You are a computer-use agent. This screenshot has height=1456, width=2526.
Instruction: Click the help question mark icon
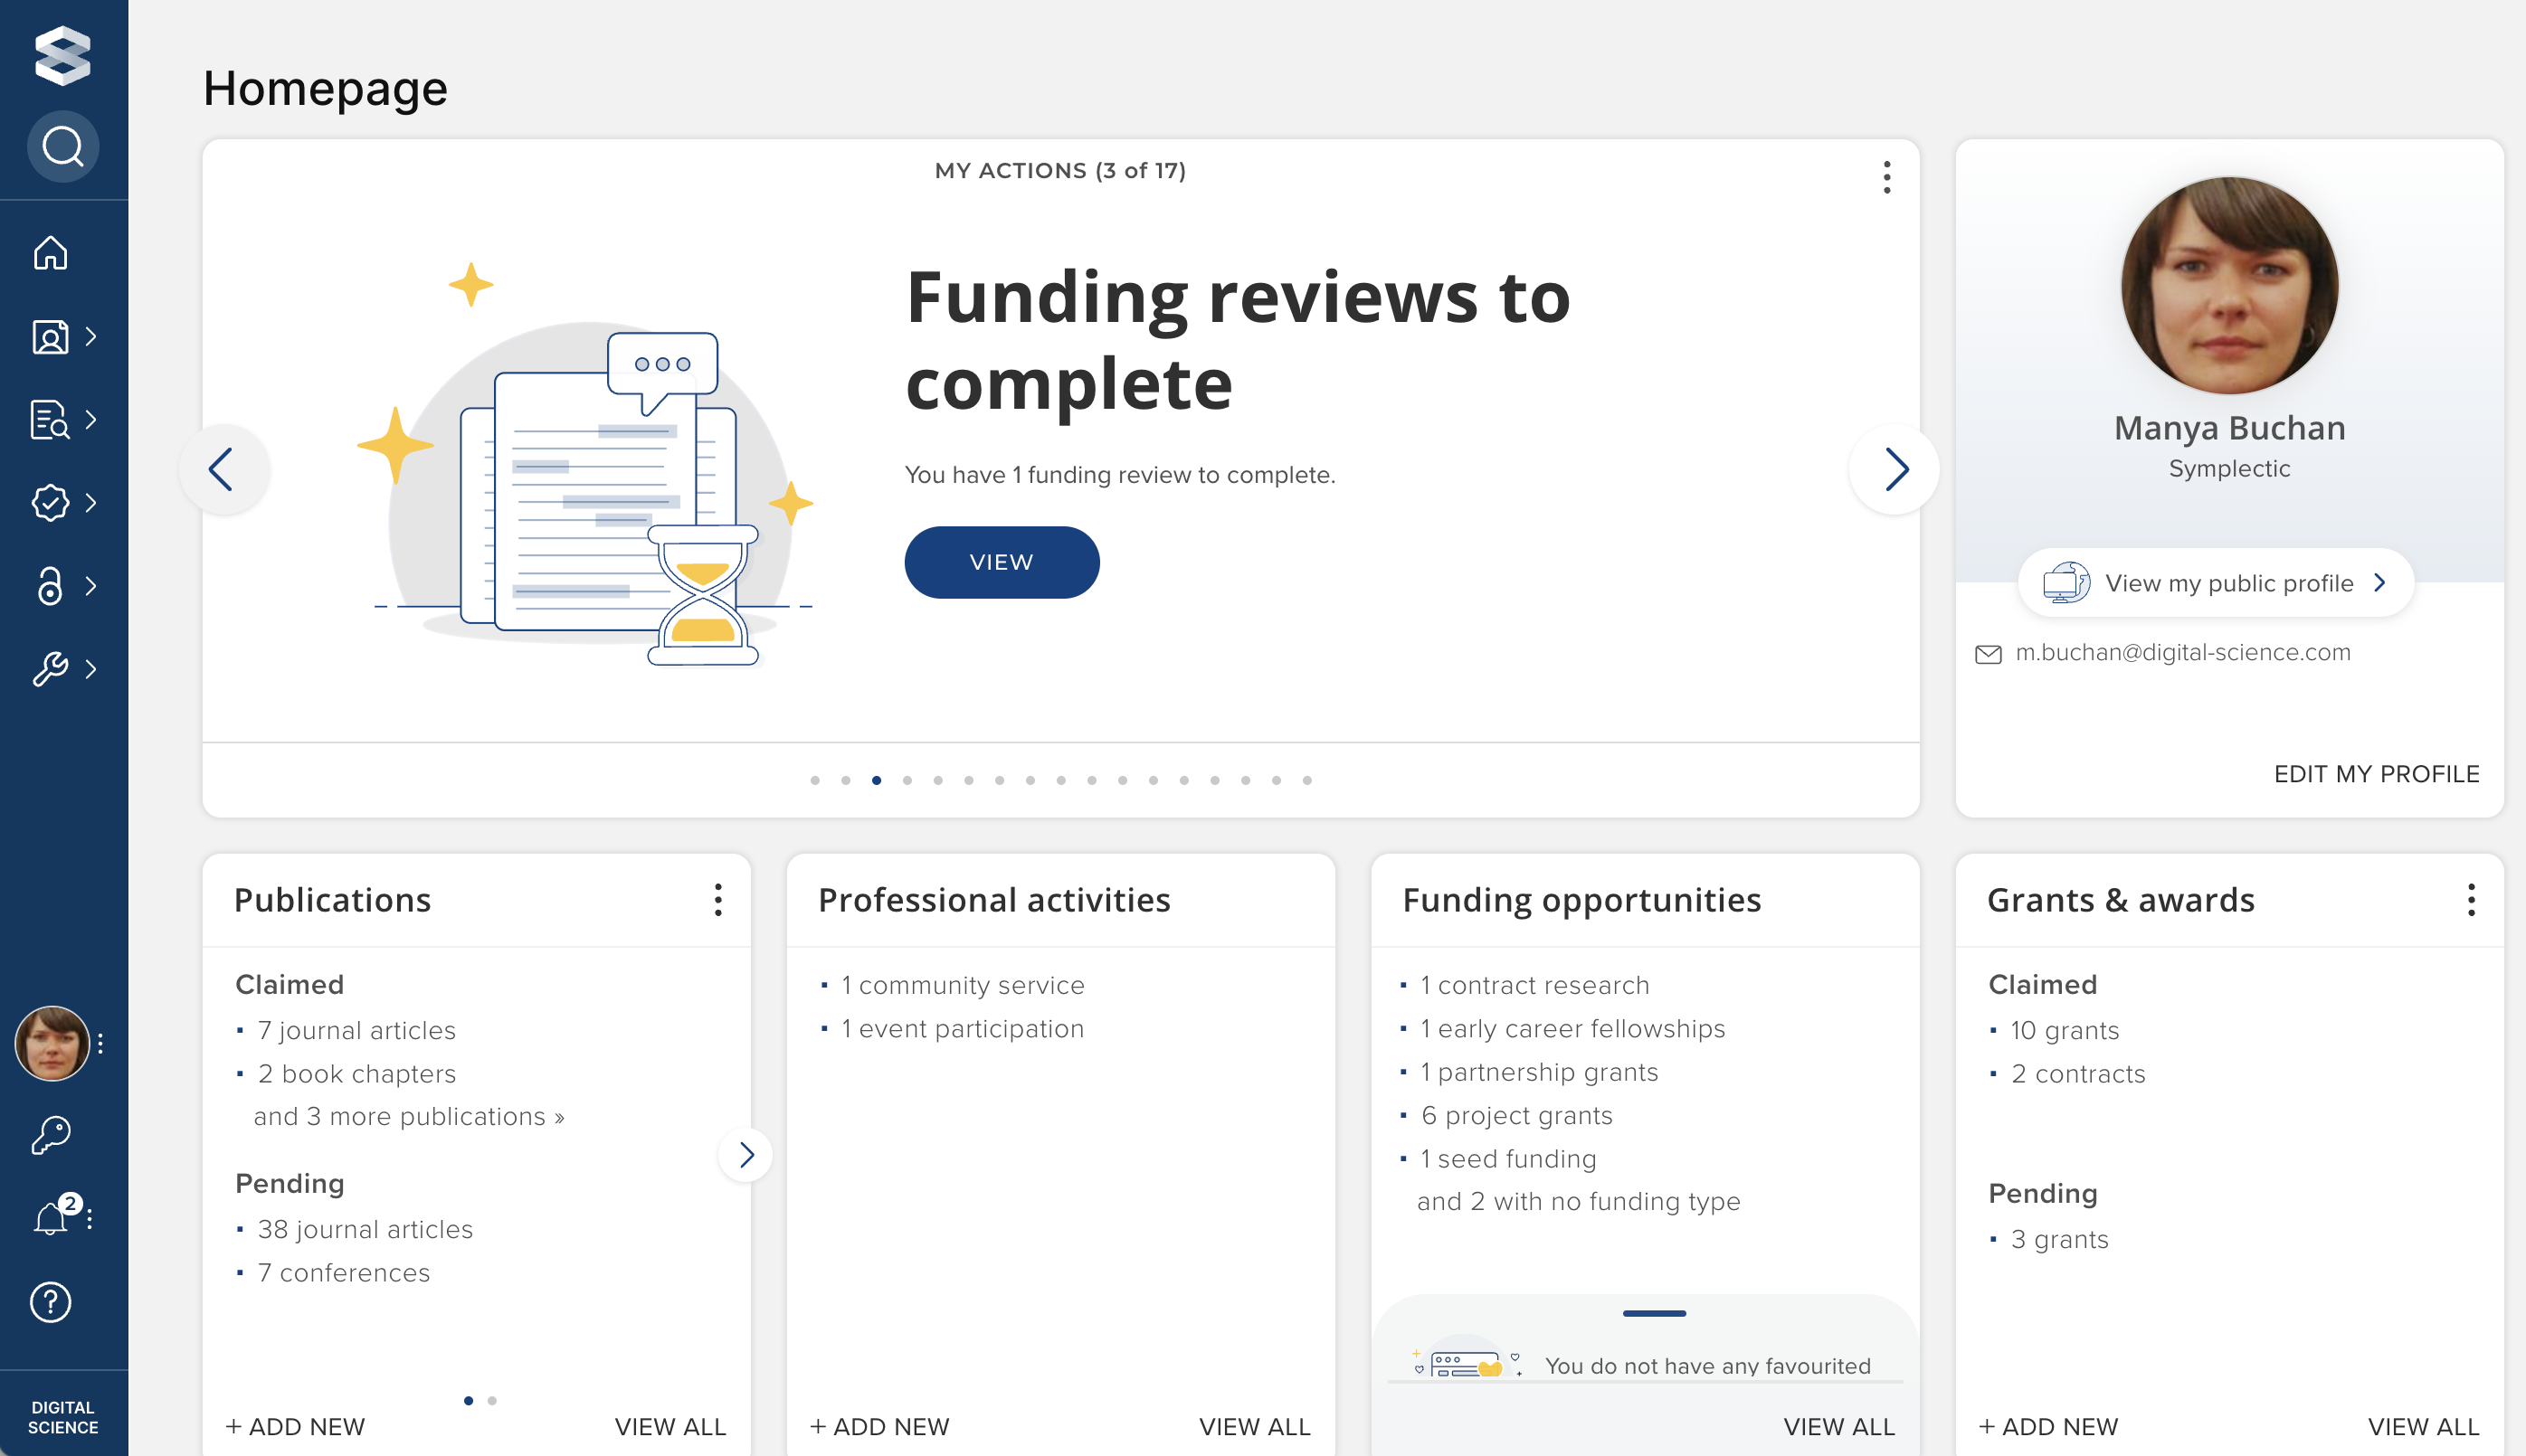coord(50,1302)
